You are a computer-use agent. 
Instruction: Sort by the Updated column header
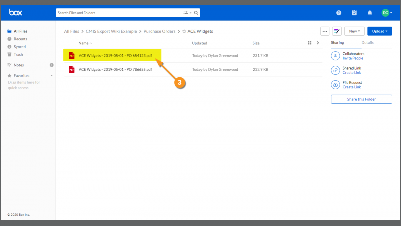199,43
